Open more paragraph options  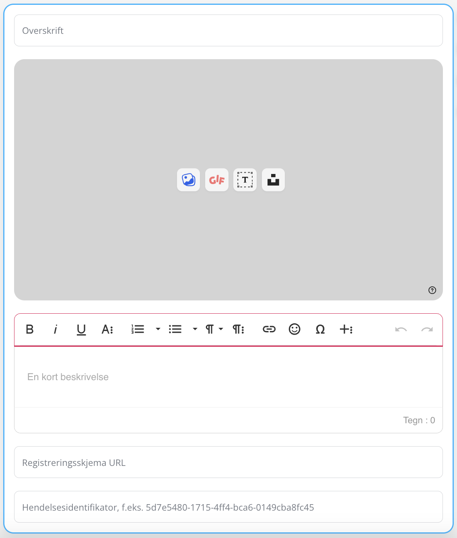coord(238,329)
